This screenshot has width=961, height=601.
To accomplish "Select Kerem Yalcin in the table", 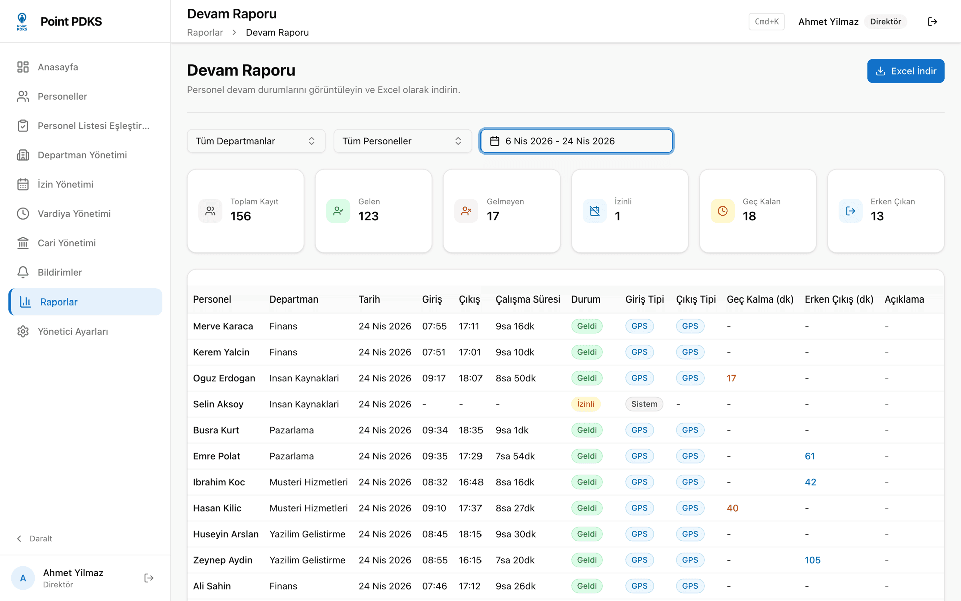I will [221, 352].
